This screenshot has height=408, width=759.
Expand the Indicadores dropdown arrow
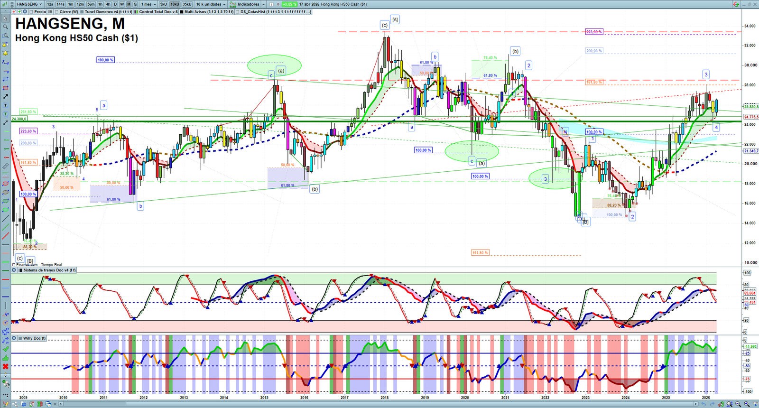(x=263, y=4)
